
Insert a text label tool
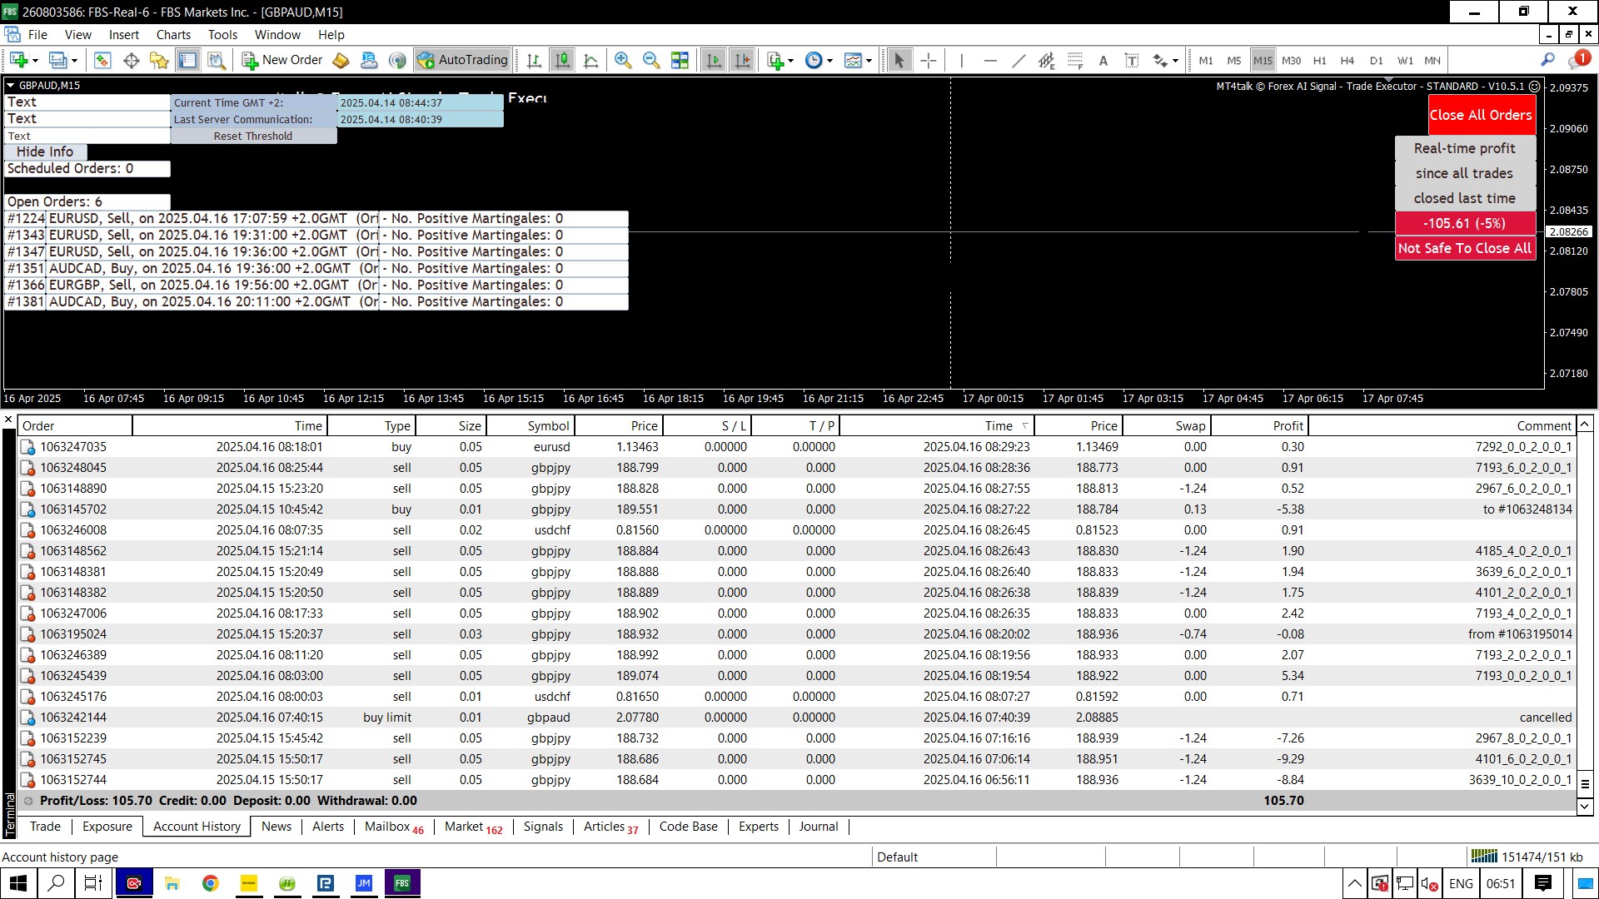click(1132, 60)
